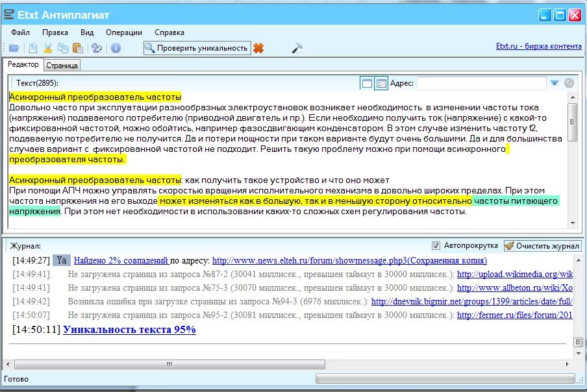Click the Ya search engine badge
587x392 pixels.
pyautogui.click(x=62, y=260)
